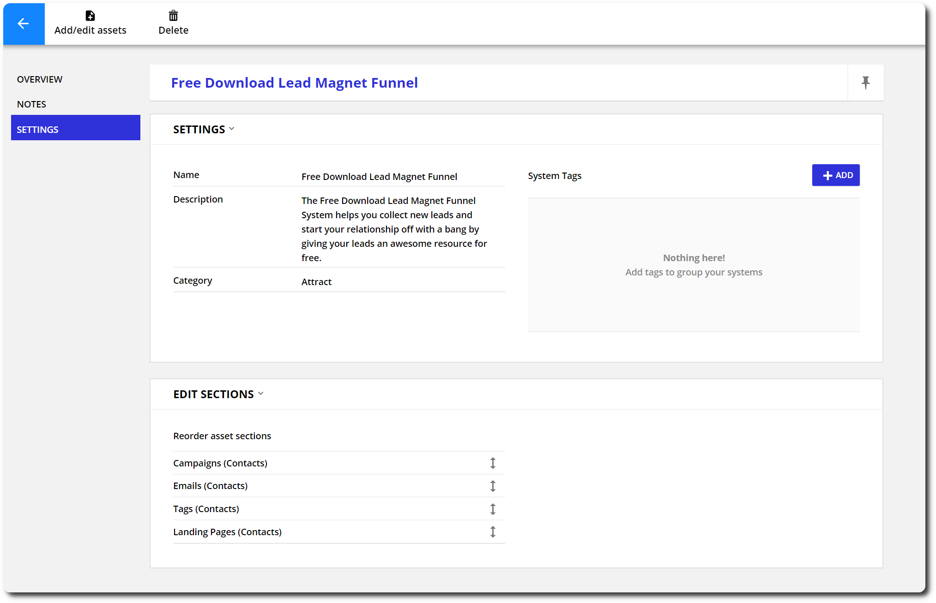Click the Free Download Lead Magnet Funnel title
The width and height of the screenshot is (936, 603).
click(x=295, y=83)
